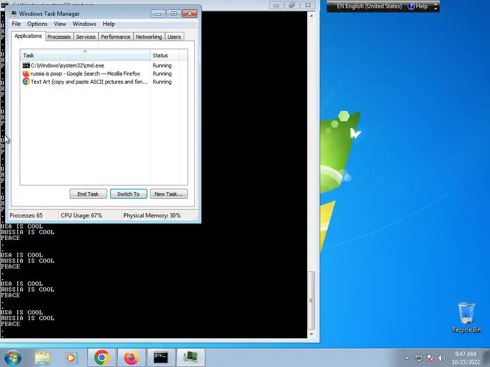Select the Chrome icon in task list

click(26, 82)
